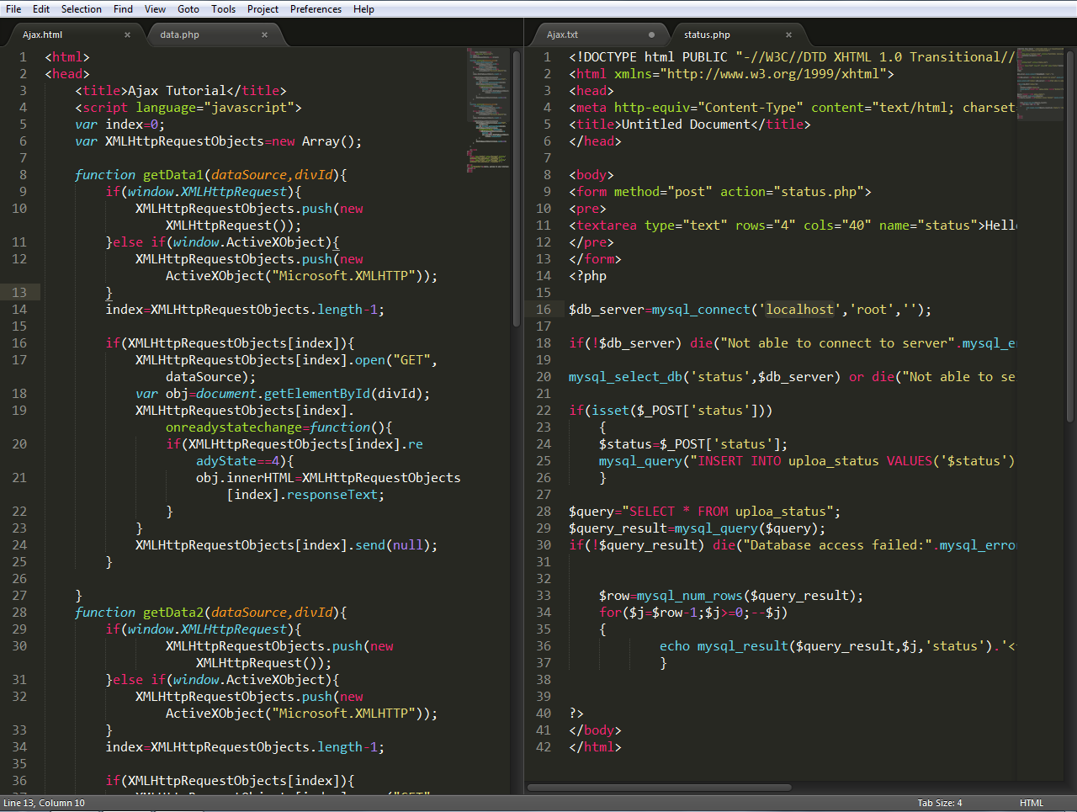
Task: Open the Preferences menu
Action: click(x=316, y=9)
